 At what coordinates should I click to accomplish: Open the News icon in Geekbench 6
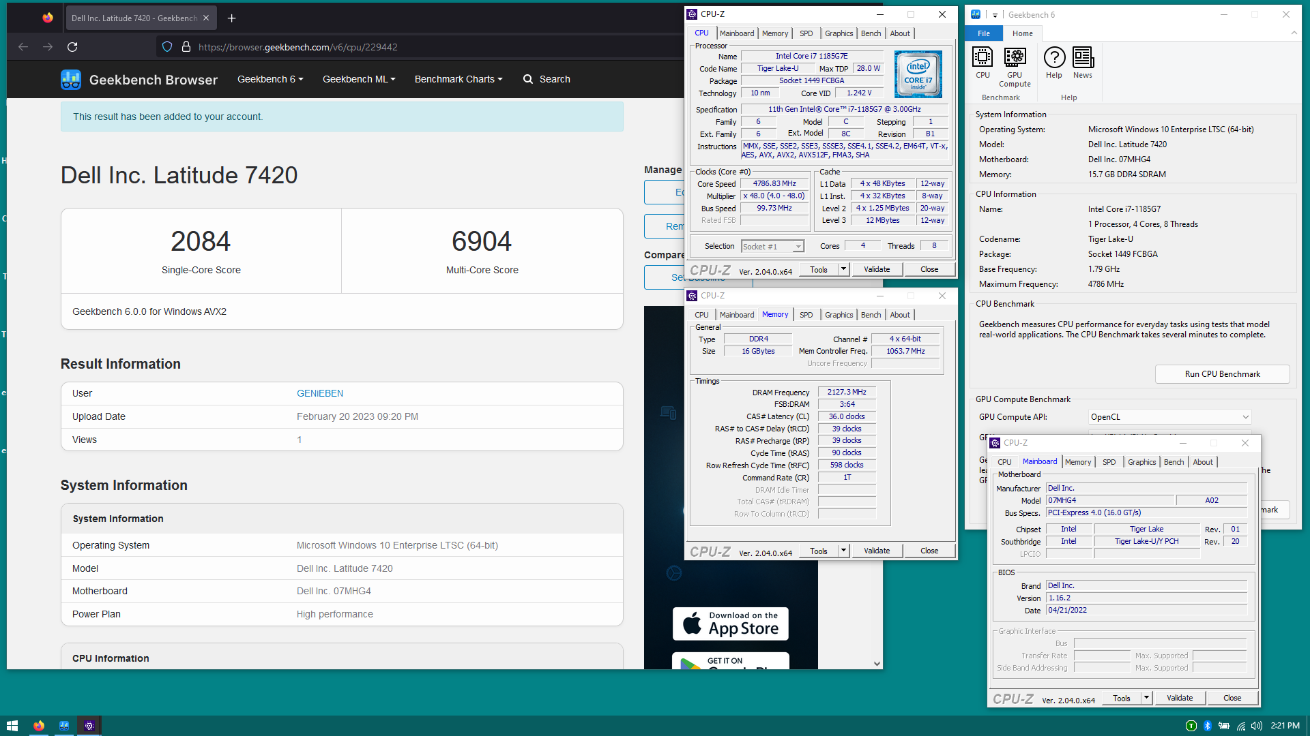click(1083, 63)
